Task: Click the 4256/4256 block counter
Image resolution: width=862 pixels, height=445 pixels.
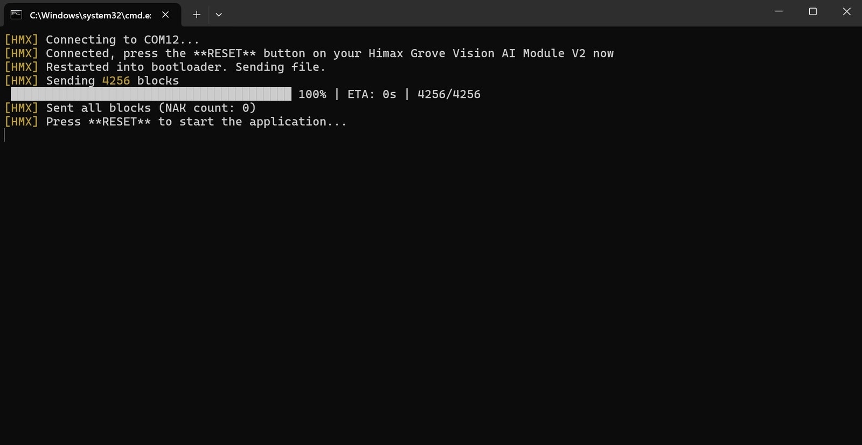Action: [x=449, y=94]
